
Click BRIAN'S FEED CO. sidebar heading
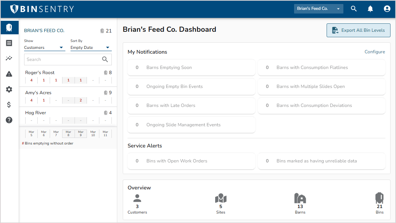tap(44, 31)
